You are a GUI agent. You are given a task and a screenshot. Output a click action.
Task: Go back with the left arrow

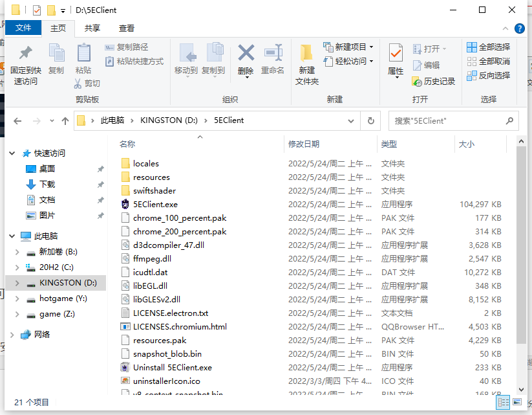[x=17, y=120]
